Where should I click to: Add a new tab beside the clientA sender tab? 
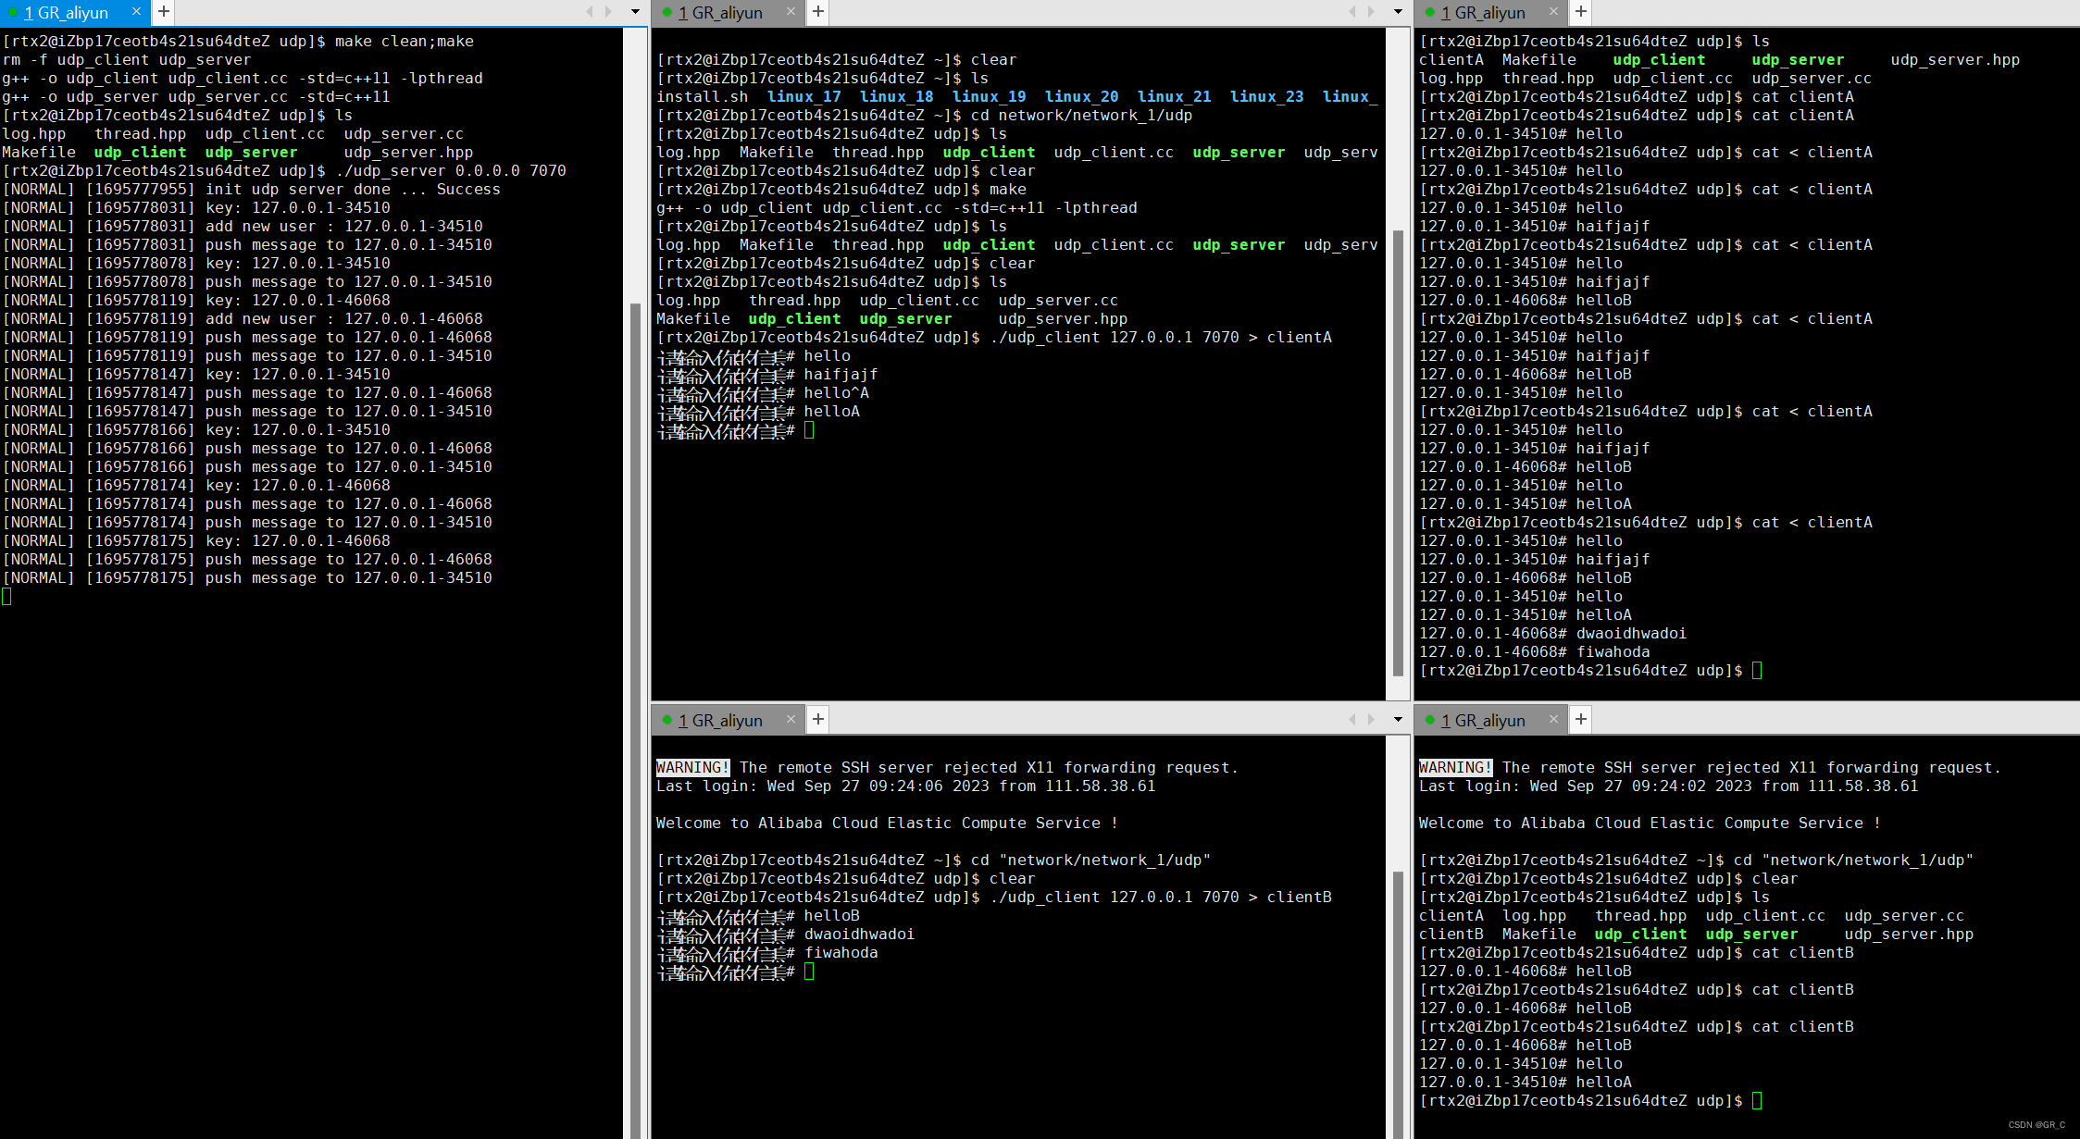pyautogui.click(x=818, y=12)
